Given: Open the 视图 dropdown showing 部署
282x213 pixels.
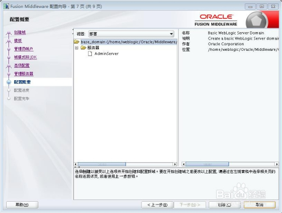Looking at the screenshot, I should point(131,34).
